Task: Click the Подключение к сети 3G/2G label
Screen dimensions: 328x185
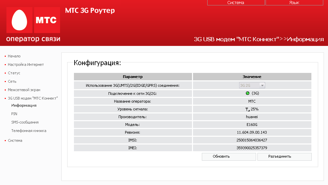Action: [x=132, y=94]
